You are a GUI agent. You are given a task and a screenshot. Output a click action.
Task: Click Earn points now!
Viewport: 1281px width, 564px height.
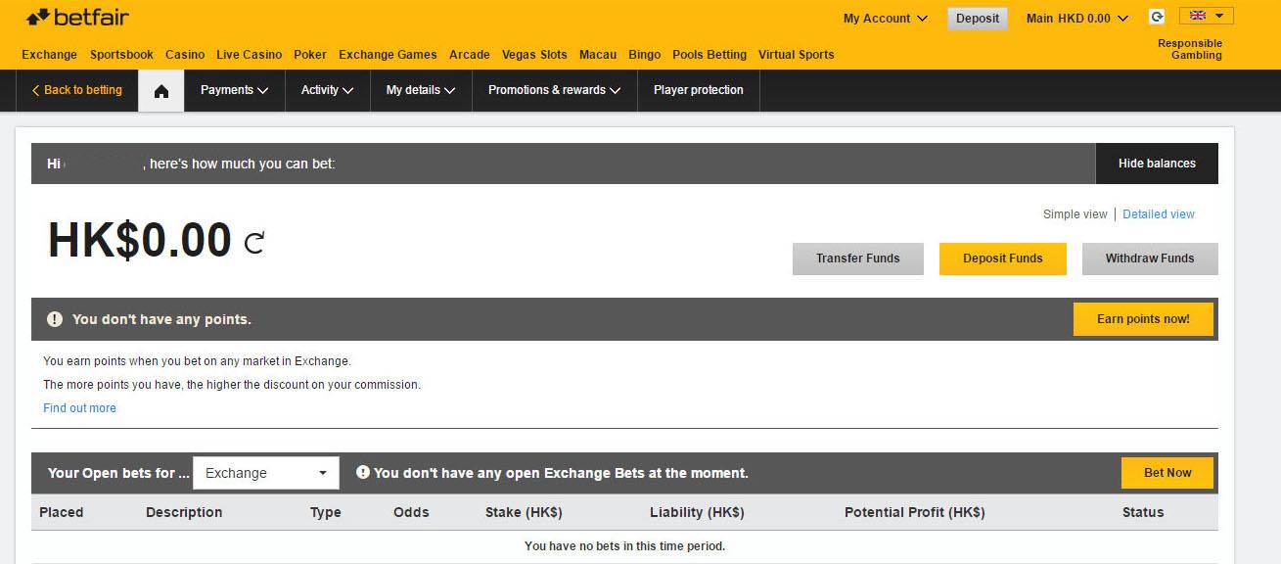[1143, 319]
